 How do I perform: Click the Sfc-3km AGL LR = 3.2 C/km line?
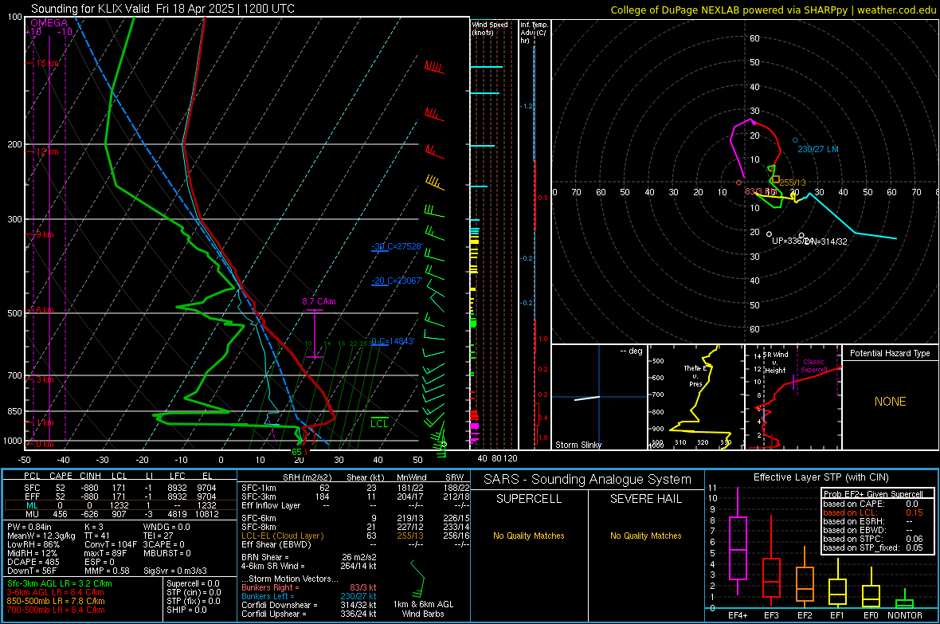pos(60,584)
